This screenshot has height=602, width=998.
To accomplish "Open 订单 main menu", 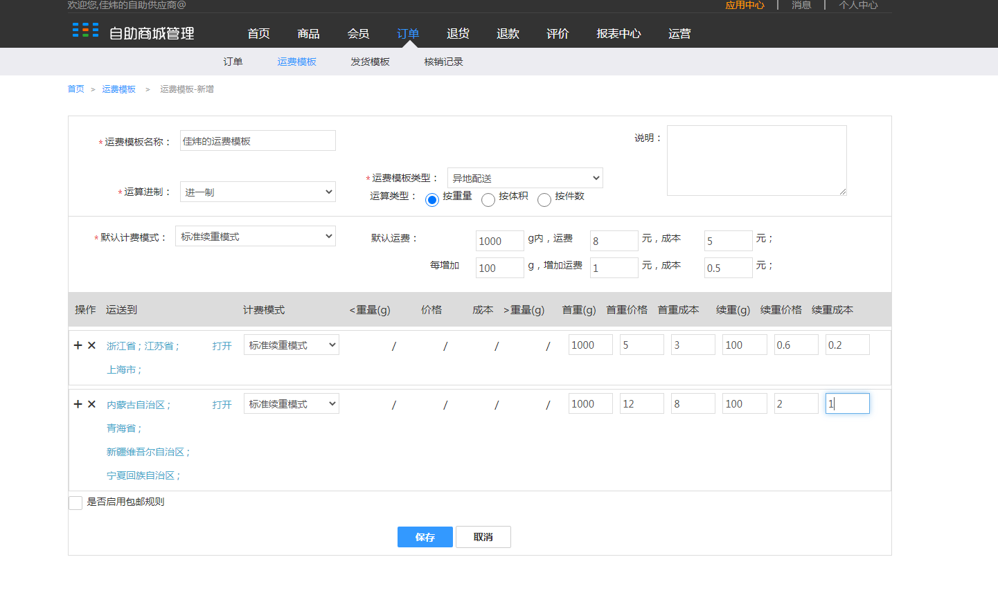I will click(408, 33).
